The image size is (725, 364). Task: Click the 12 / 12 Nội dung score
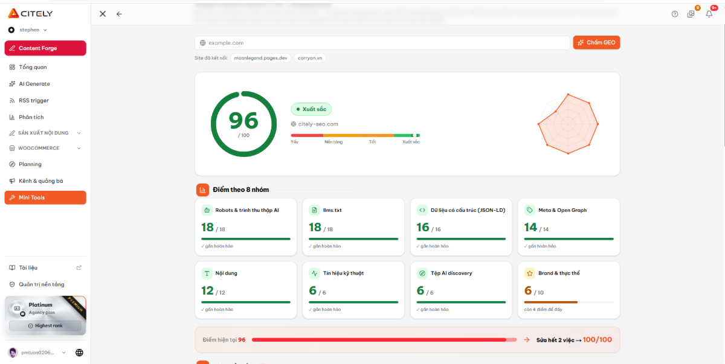(x=213, y=291)
